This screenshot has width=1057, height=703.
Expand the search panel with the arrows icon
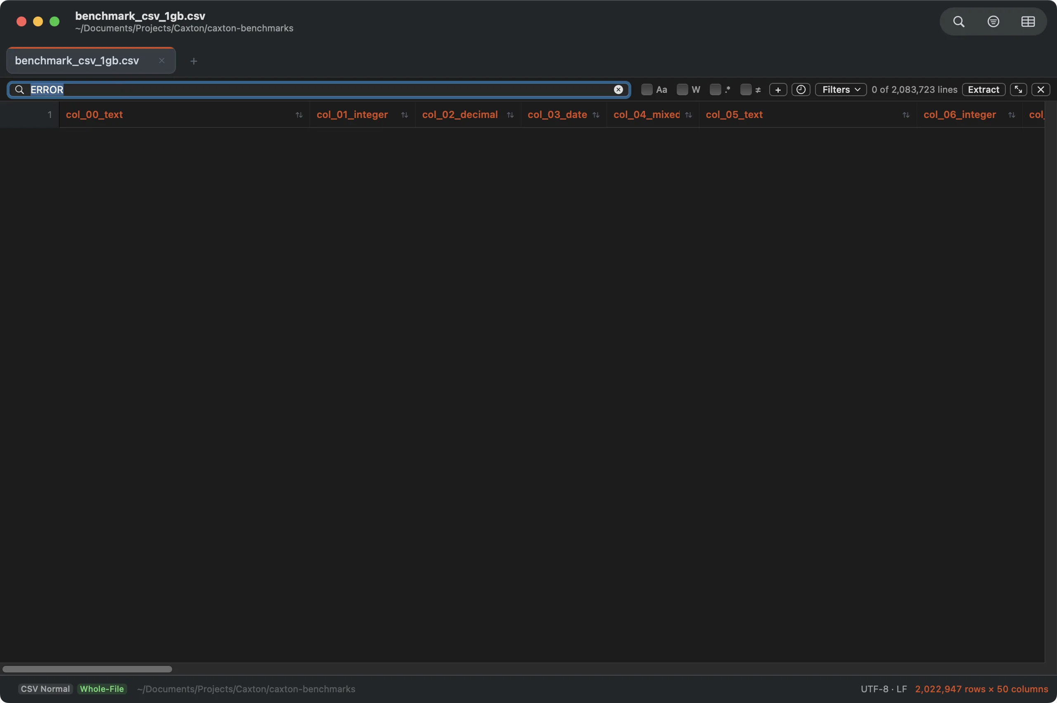pos(1019,90)
